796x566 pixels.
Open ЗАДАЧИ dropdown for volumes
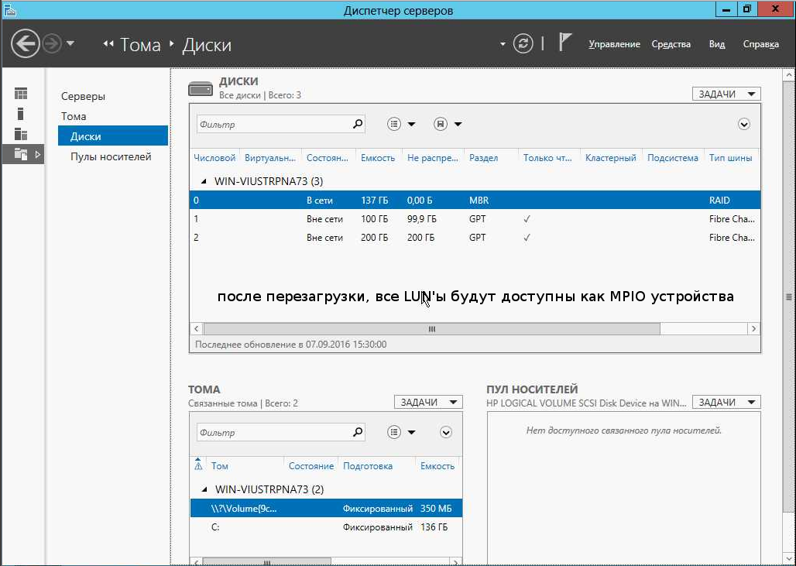point(428,402)
